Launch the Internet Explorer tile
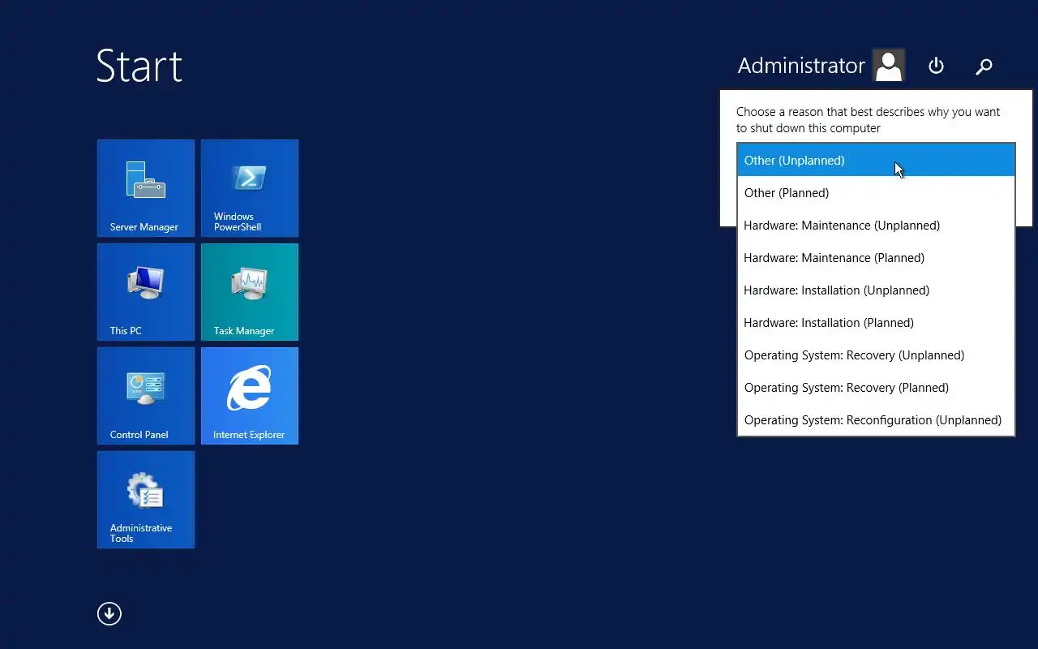 (250, 396)
